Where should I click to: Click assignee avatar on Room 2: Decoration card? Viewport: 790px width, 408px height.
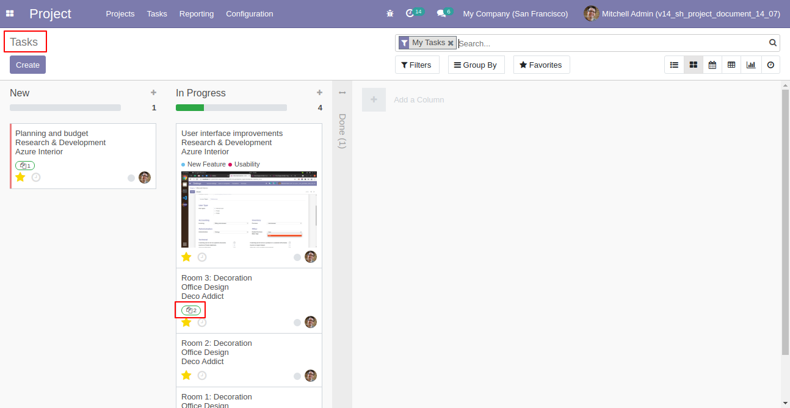click(311, 375)
